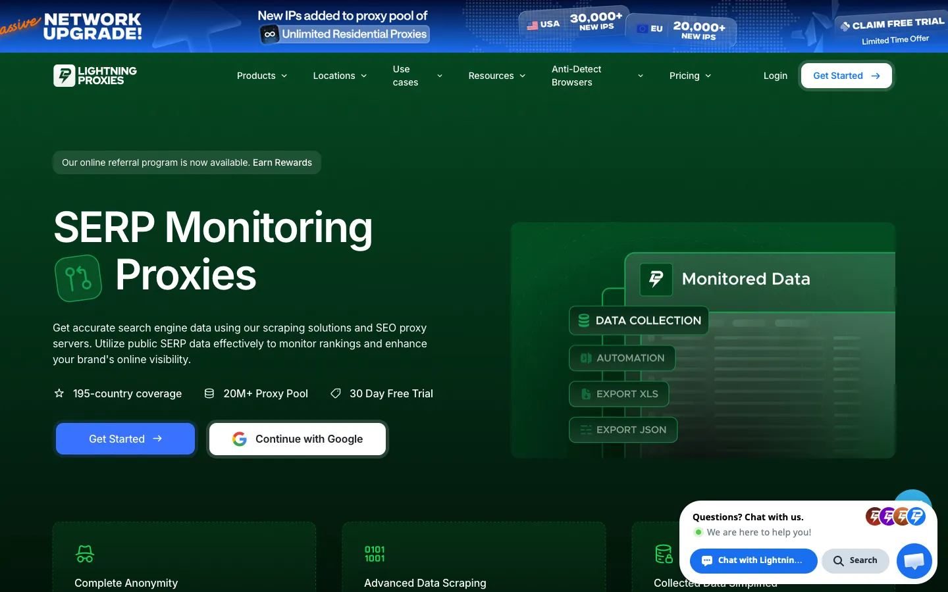Screen dimensions: 948x592
Task: Expand the Resources chevron arrow
Action: click(x=523, y=76)
